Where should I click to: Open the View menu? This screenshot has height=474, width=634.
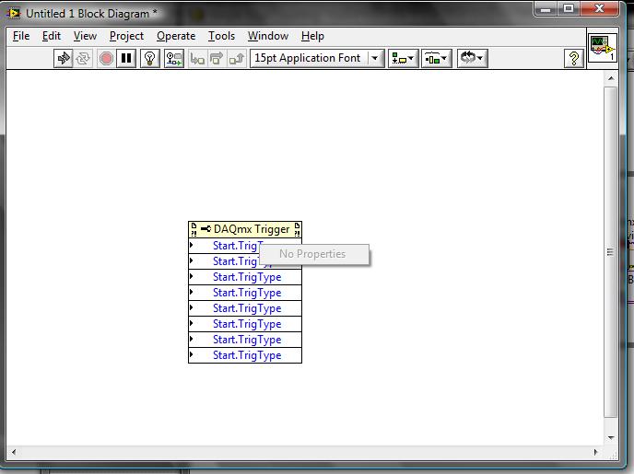click(x=85, y=36)
